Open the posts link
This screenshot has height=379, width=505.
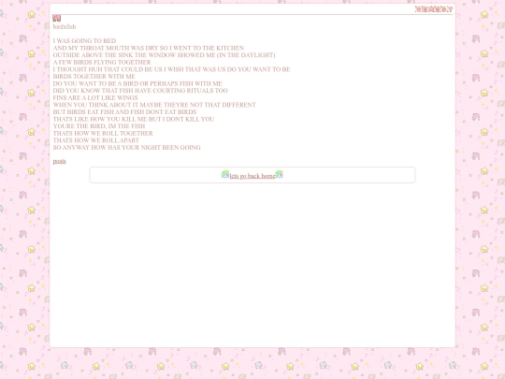point(59,161)
